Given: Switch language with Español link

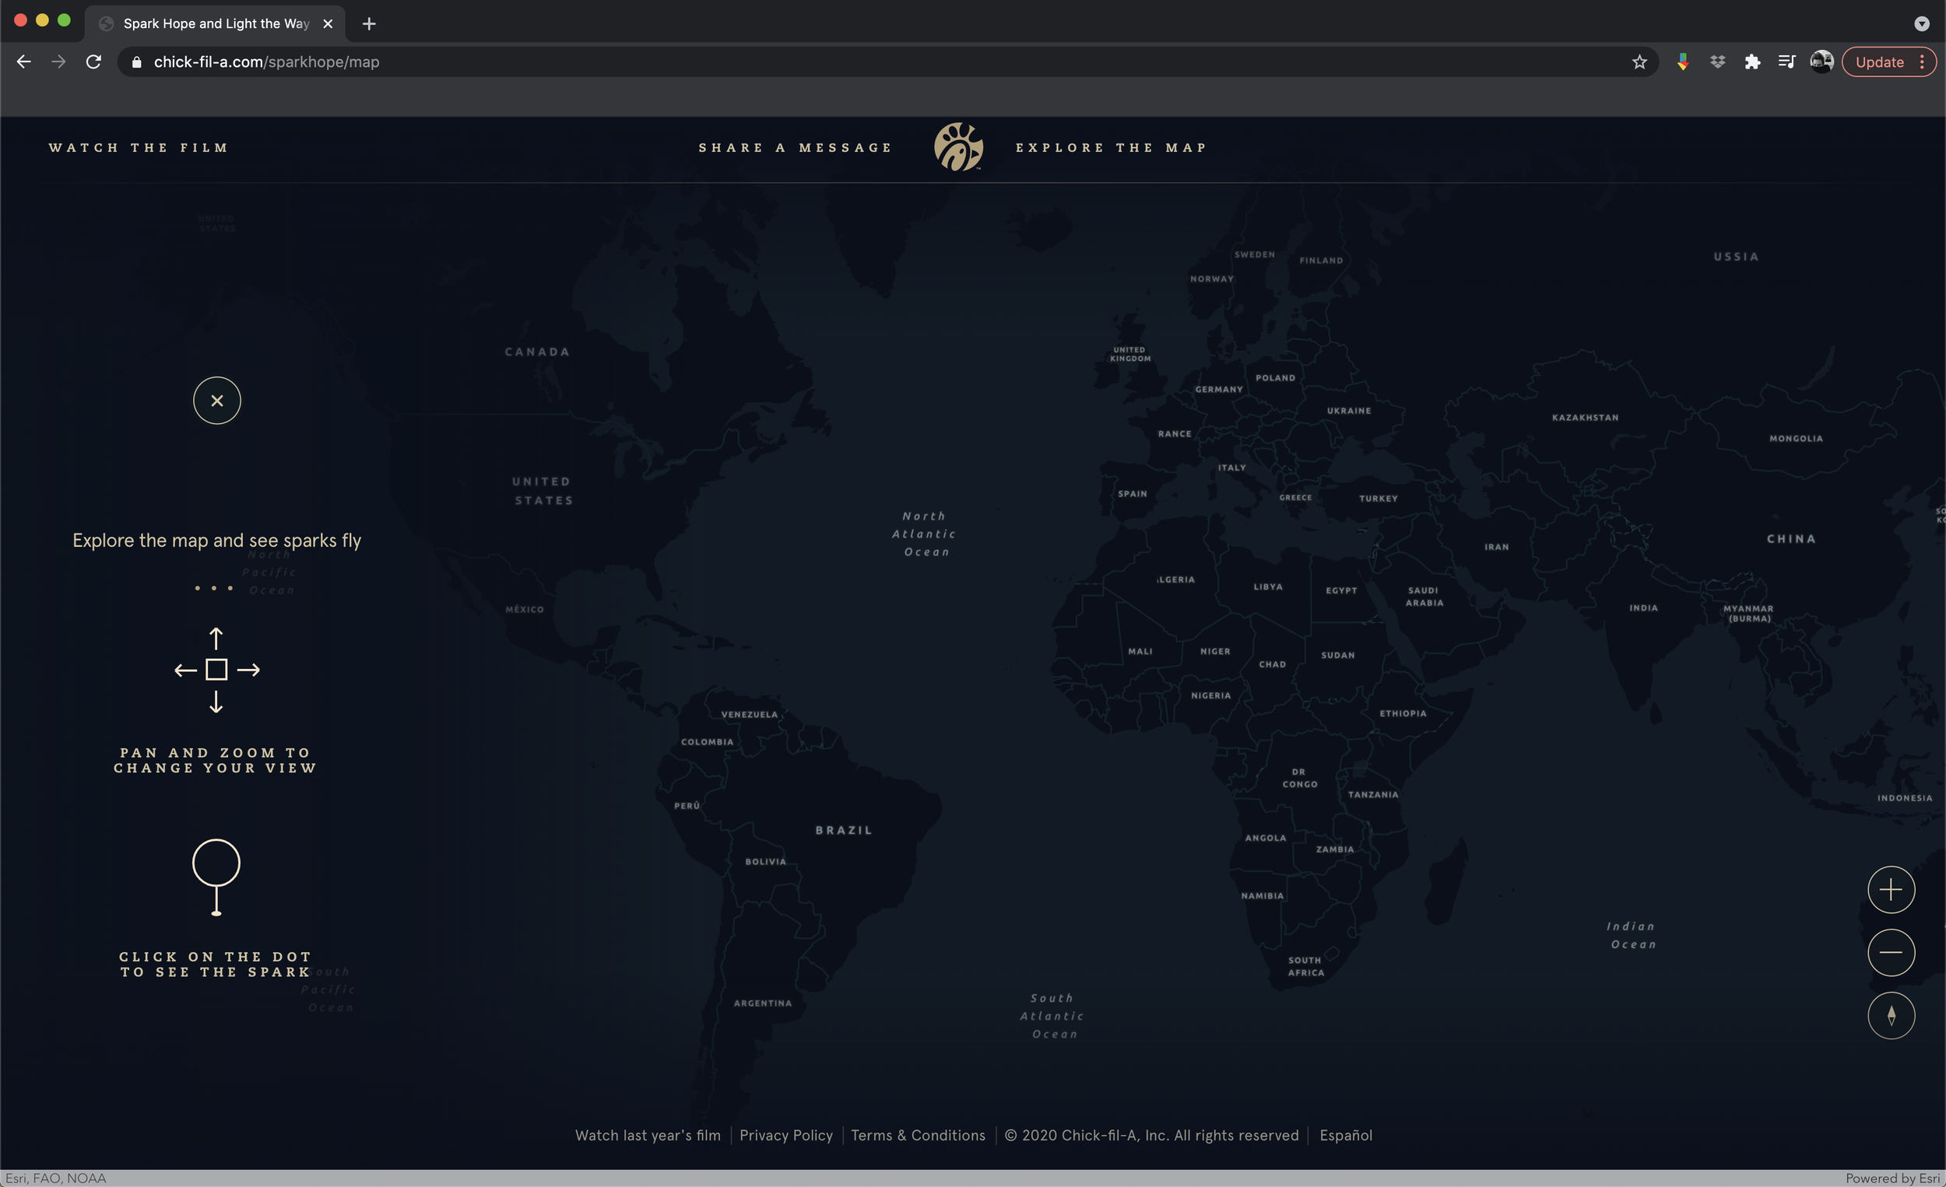Looking at the screenshot, I should [1346, 1135].
